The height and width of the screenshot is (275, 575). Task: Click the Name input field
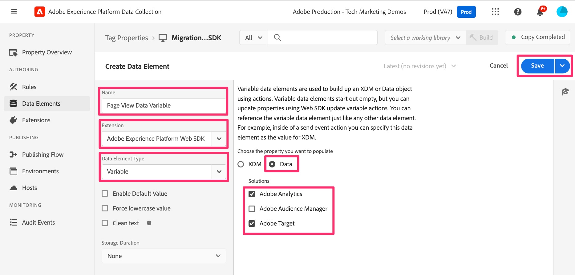click(x=164, y=106)
